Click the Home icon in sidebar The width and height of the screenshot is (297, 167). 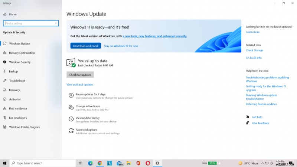coord(5,14)
